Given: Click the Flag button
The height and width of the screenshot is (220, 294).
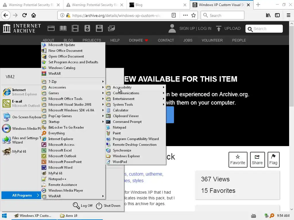Looking at the screenshot, I should tap(273, 160).
